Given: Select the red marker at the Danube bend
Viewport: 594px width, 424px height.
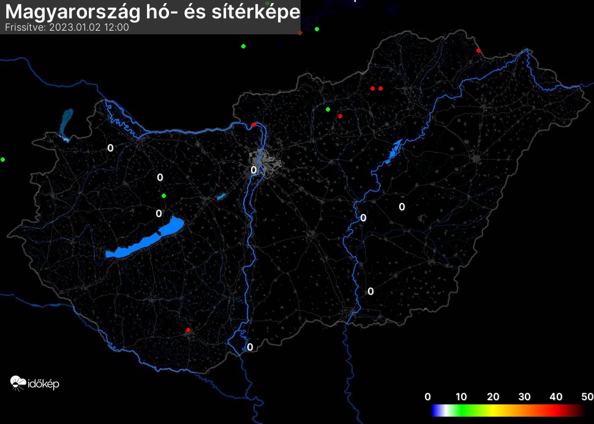Looking at the screenshot, I should coord(254,125).
